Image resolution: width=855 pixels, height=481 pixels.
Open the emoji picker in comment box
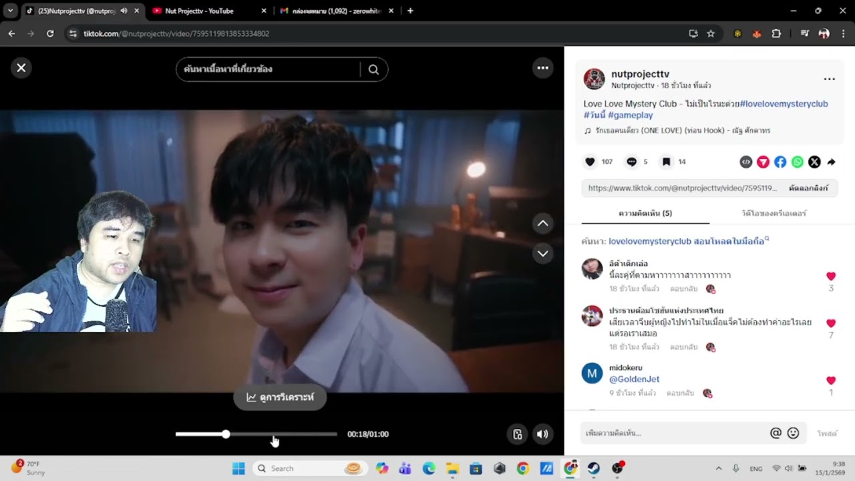coord(793,433)
